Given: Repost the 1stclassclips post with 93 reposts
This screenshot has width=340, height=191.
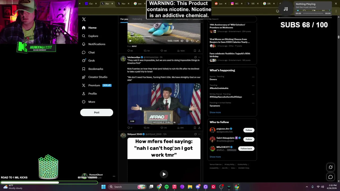Looking at the screenshot, I should [x=146, y=128].
